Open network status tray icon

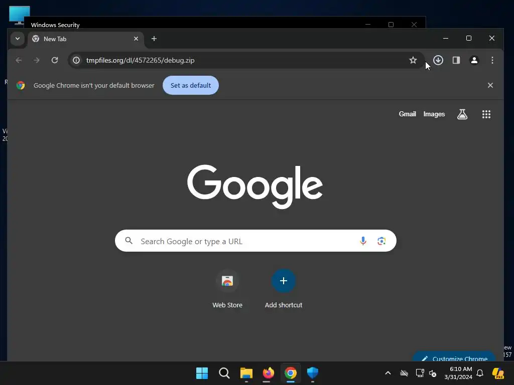420,373
